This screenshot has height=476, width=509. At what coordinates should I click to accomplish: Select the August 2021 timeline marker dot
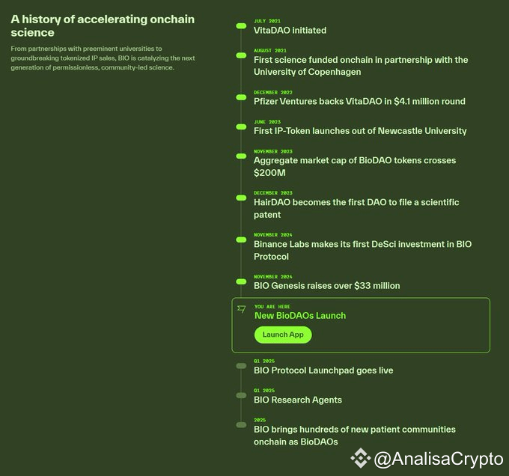[241, 55]
